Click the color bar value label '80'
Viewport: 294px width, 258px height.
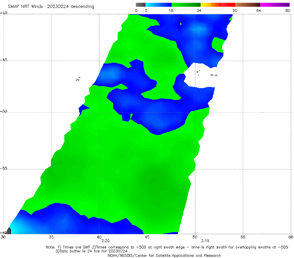point(288,11)
